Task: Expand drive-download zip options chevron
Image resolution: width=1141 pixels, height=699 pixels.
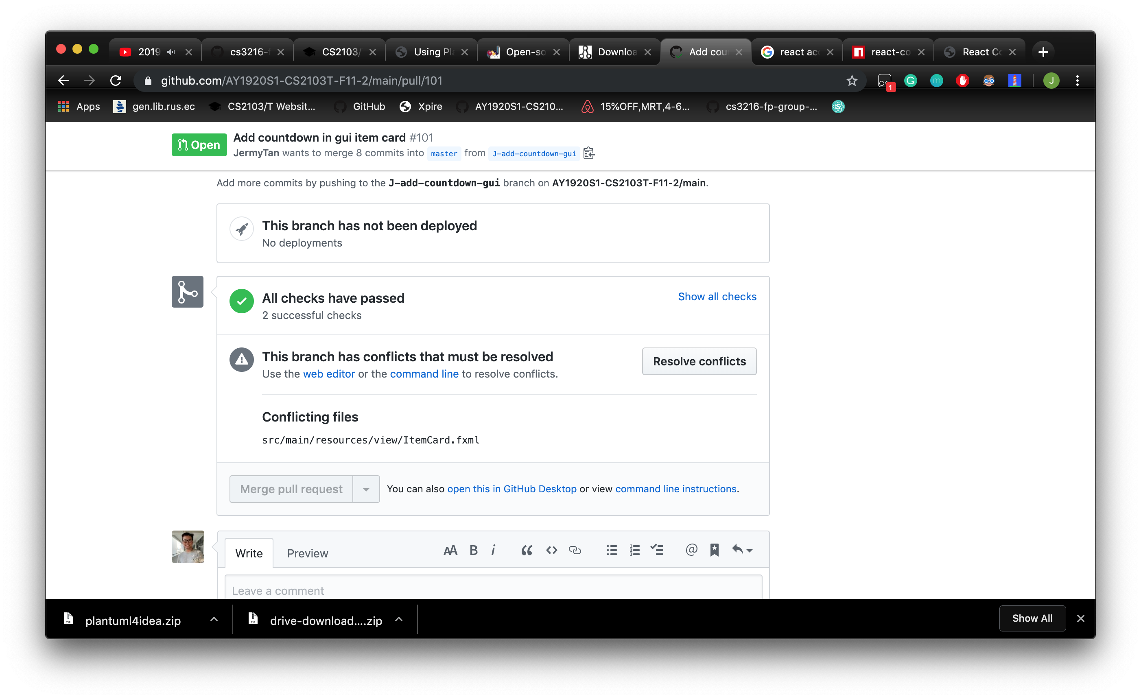Action: (399, 619)
